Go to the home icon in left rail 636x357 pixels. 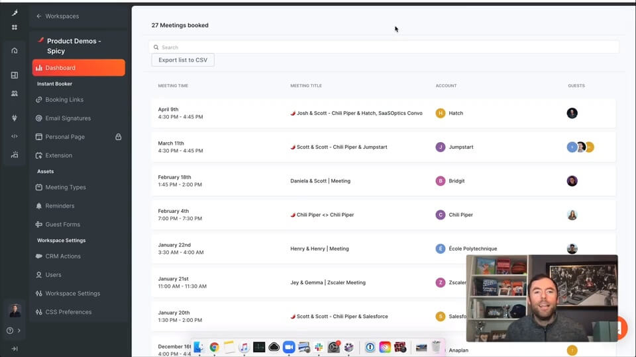click(x=15, y=51)
